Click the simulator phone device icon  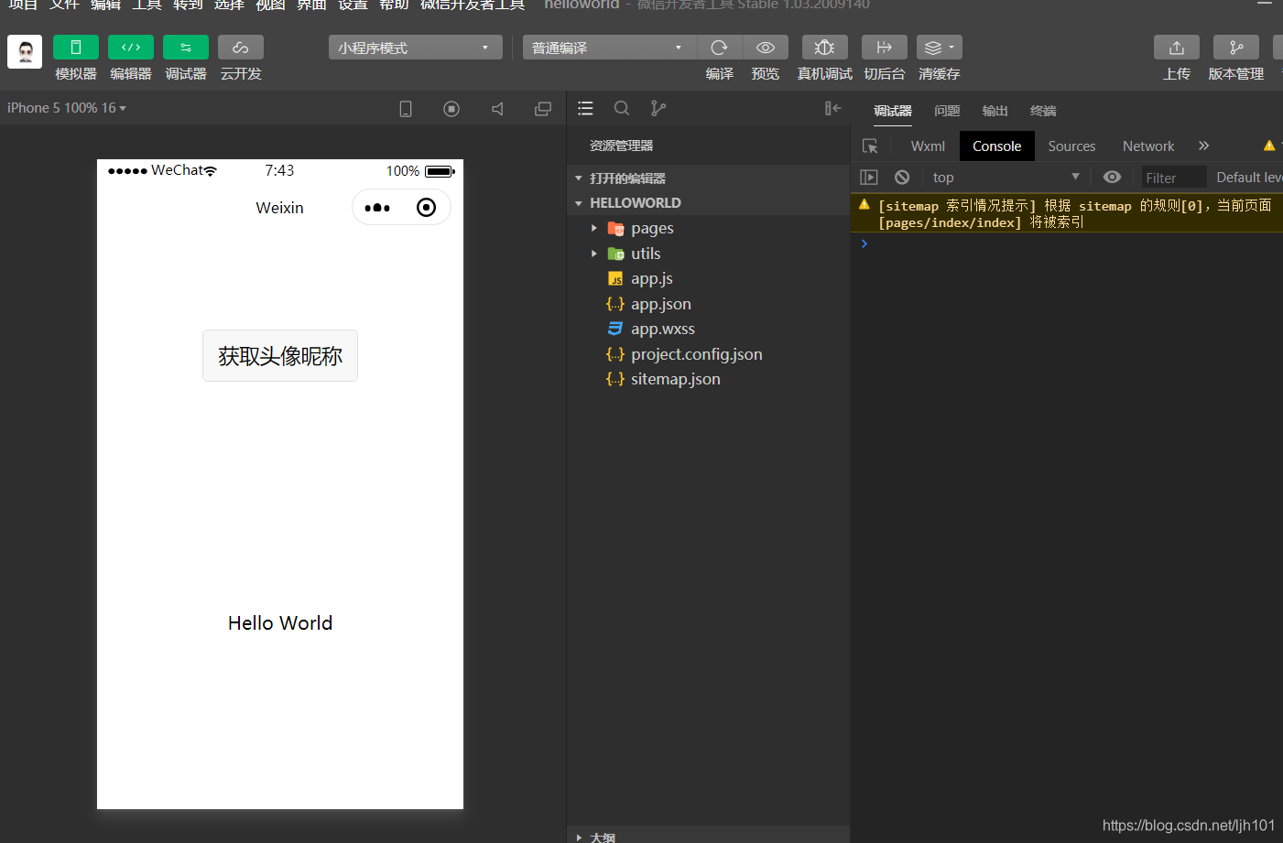[x=406, y=109]
